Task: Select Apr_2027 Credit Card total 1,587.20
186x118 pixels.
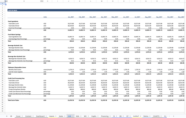Action: click(x=104, y=96)
